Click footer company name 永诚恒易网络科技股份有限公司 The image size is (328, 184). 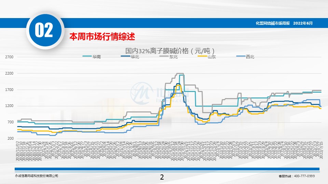[x=37, y=176]
